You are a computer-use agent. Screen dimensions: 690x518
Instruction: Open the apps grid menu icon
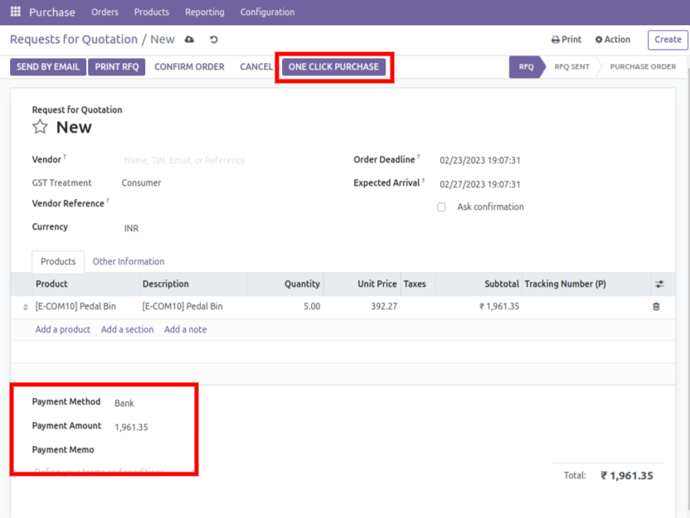click(x=15, y=12)
